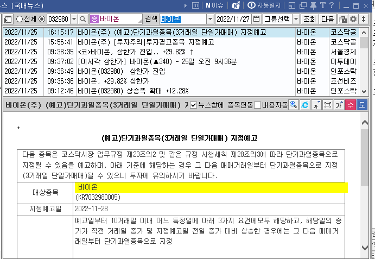
Task: Click the red 수 buy button
Action: coord(351,105)
